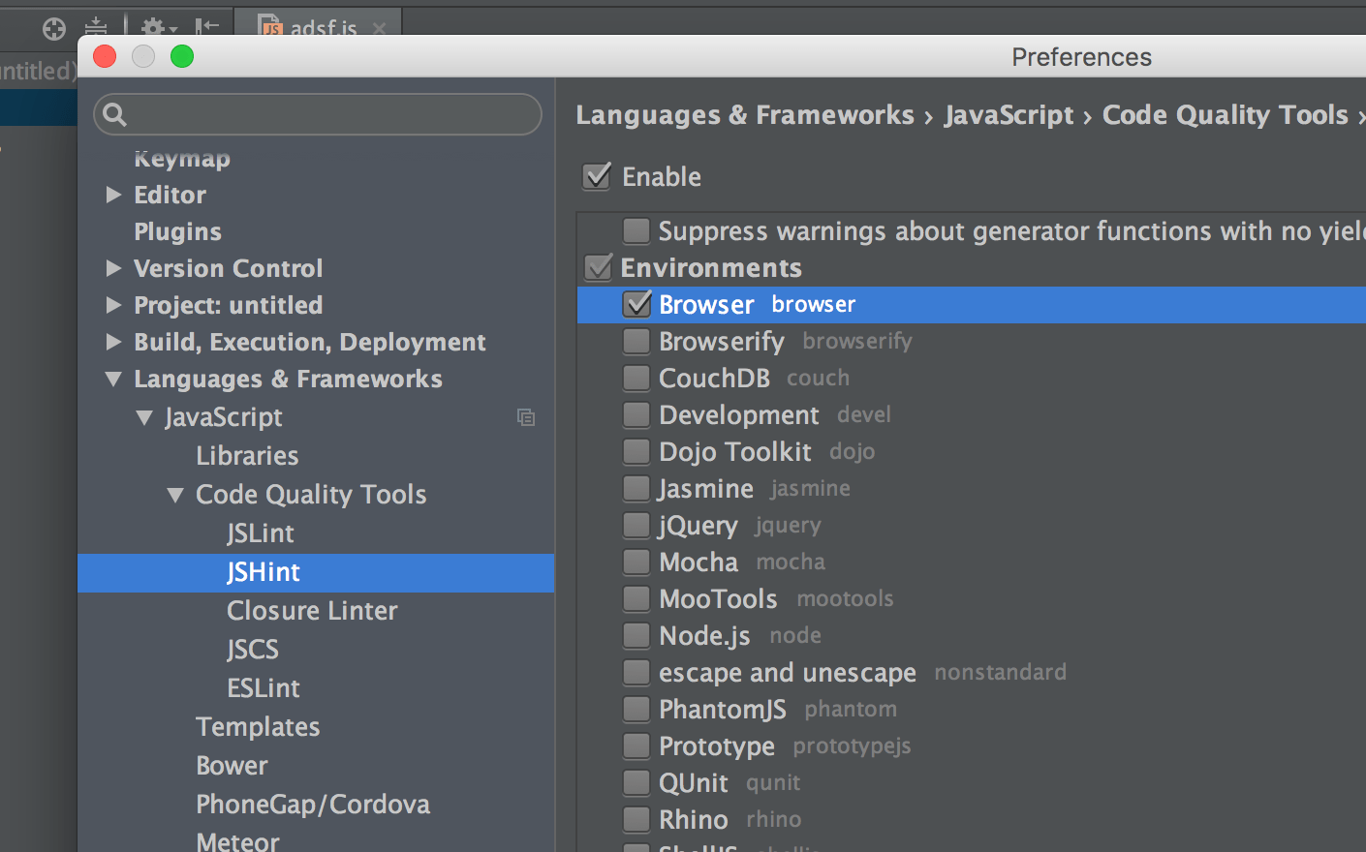Expand the Project: untitled arrow
The width and height of the screenshot is (1366, 852).
(113, 305)
